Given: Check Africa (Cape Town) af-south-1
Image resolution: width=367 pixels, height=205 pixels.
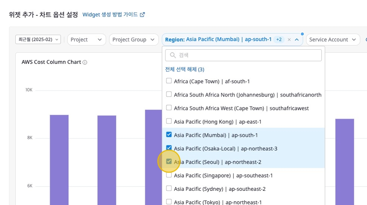Looking at the screenshot, I should pyautogui.click(x=169, y=81).
